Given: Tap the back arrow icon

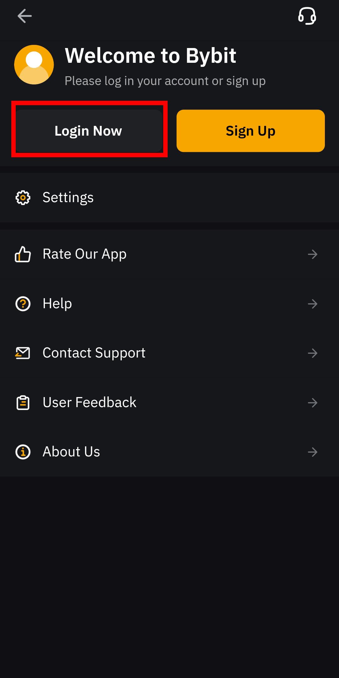Looking at the screenshot, I should 24,16.
